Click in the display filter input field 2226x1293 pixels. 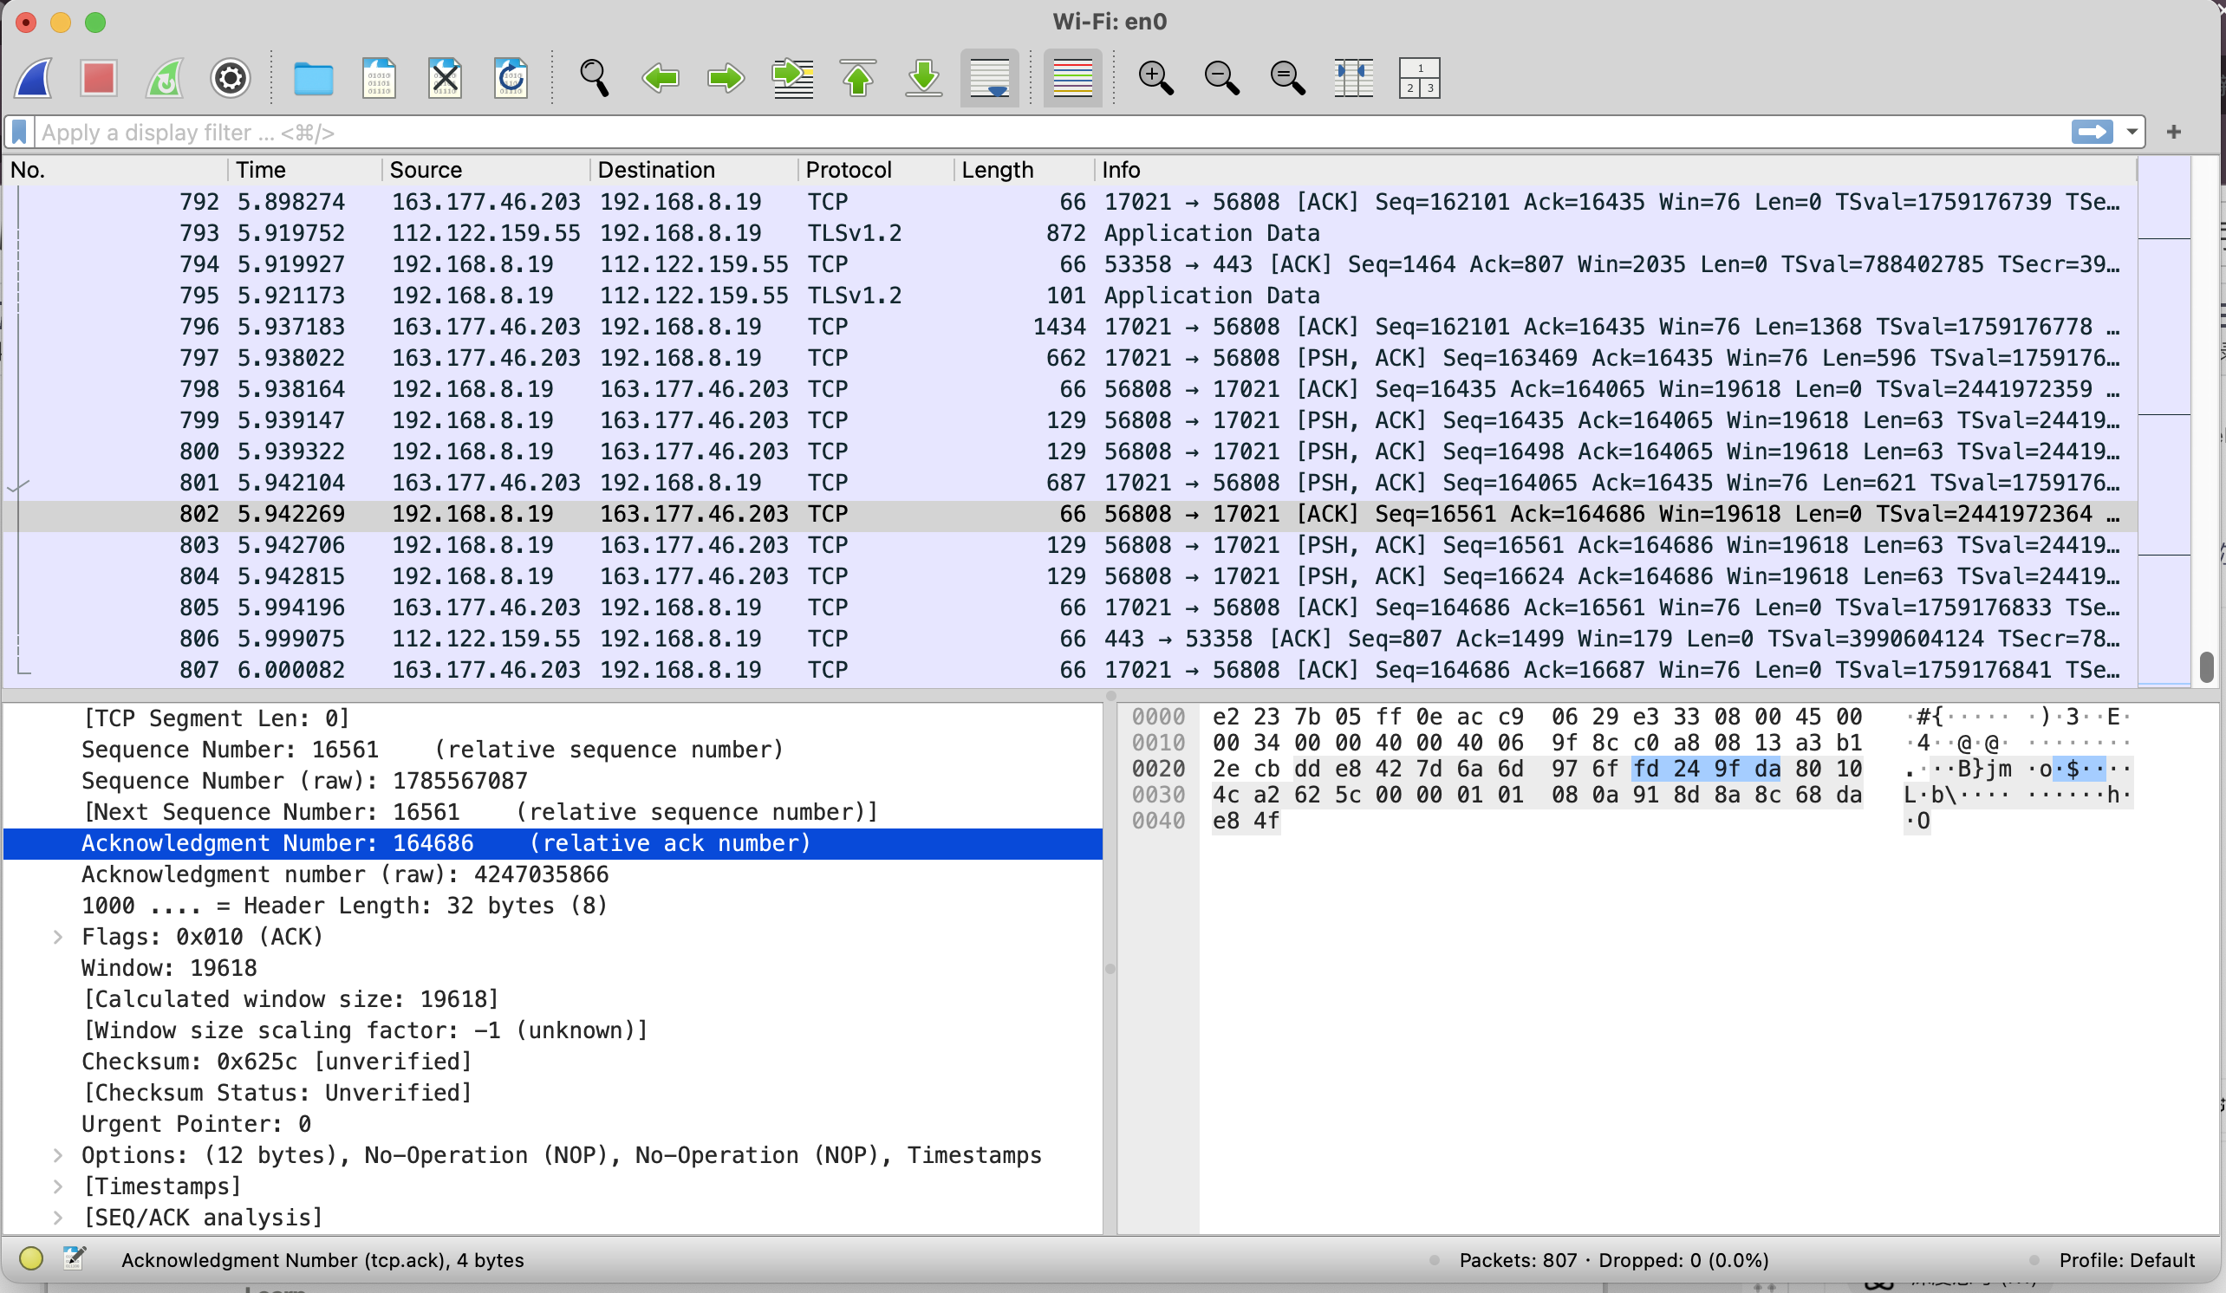tap(883, 133)
